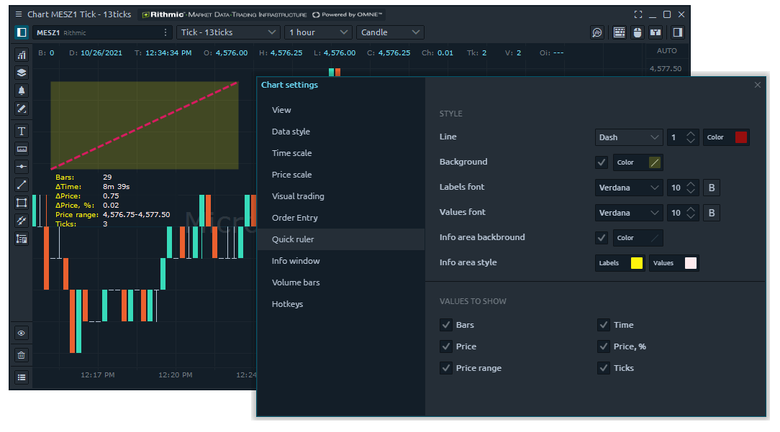
Task: Decrease the Values font size
Action: coord(691,216)
